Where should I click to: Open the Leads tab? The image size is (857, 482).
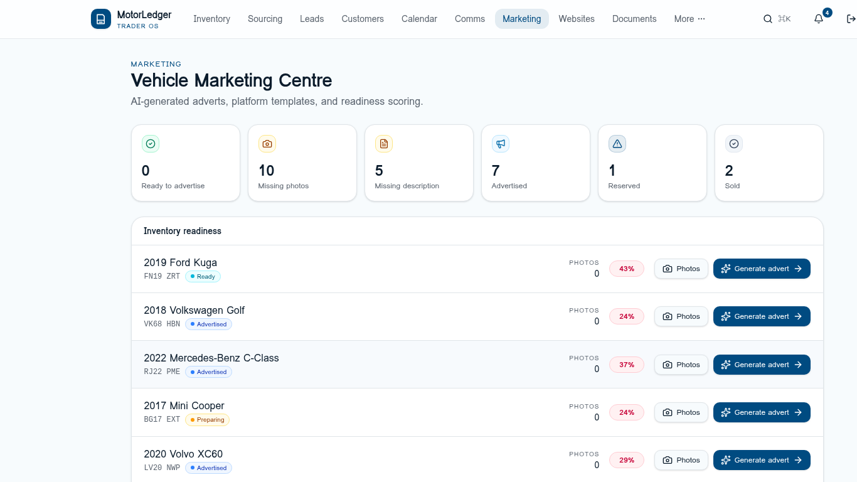(x=312, y=19)
